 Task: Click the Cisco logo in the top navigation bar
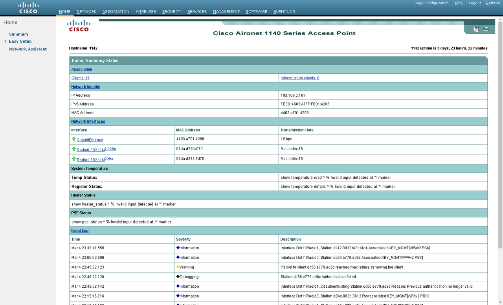28,7
